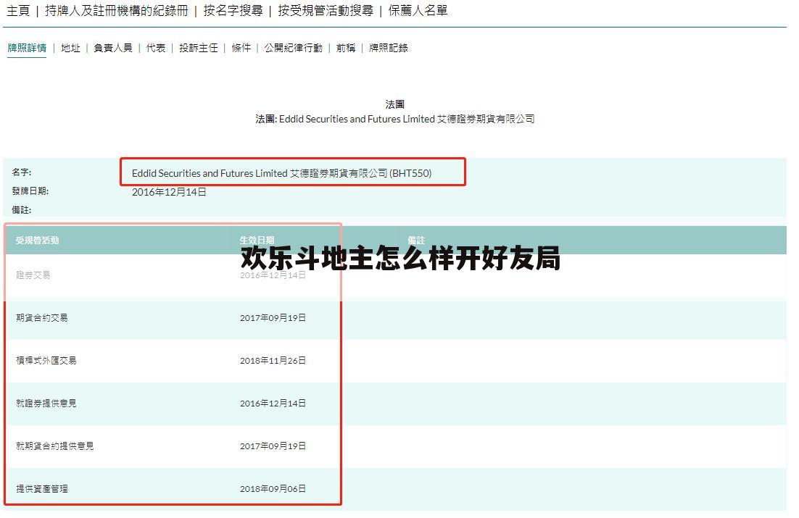799x518 pixels.
Task: Click the 期貨合約交易 row label
Action: pyautogui.click(x=42, y=318)
